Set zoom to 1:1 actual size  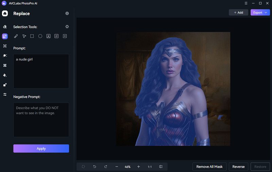click(x=150, y=167)
